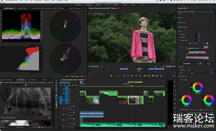
Task: Toggle the L range slider checkbox
Action: pyautogui.click(x=211, y=57)
